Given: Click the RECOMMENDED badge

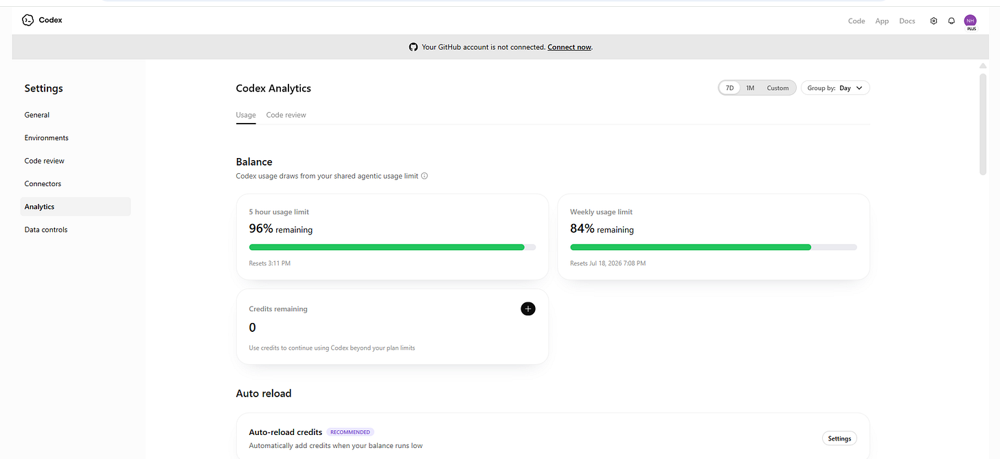Looking at the screenshot, I should [x=350, y=432].
